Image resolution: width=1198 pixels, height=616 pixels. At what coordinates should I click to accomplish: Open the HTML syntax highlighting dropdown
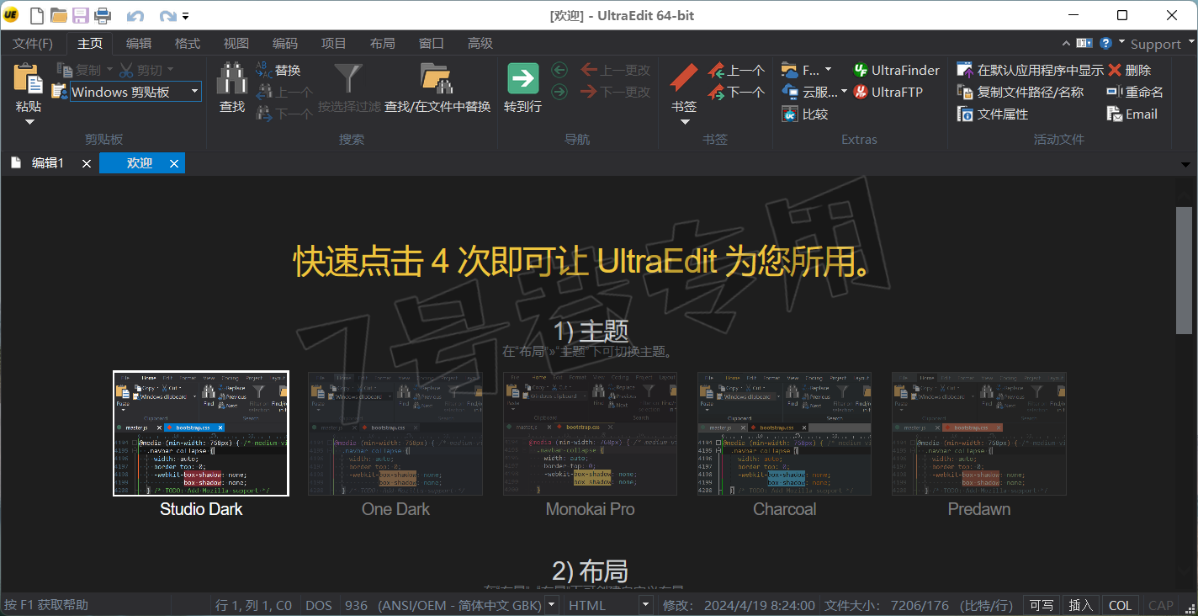pyautogui.click(x=646, y=604)
